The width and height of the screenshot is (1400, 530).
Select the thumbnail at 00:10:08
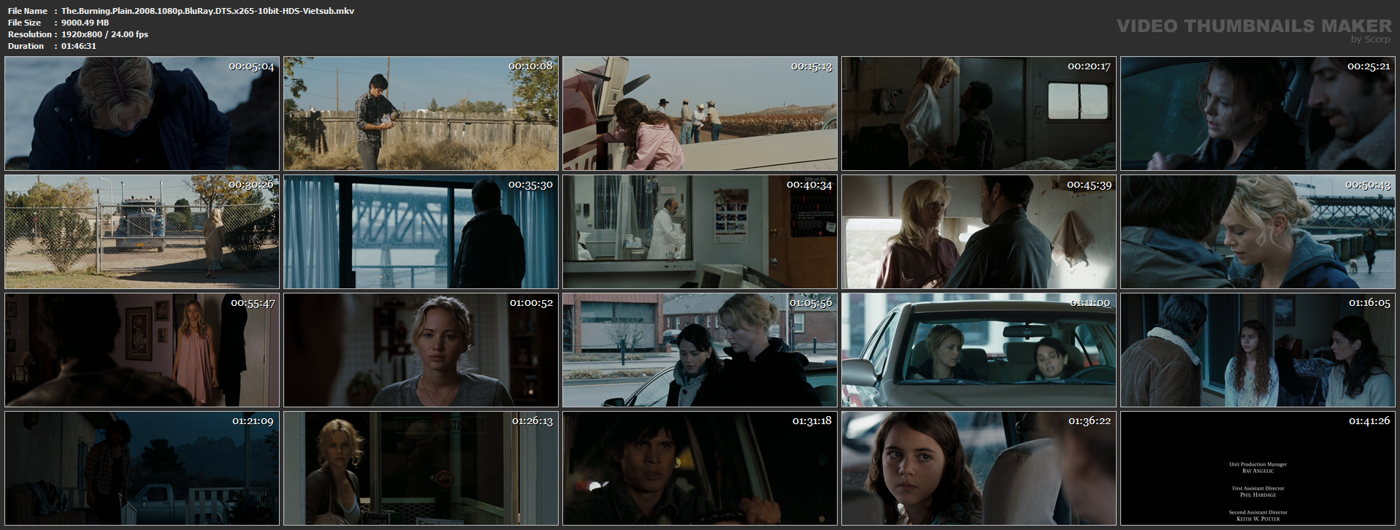[421, 113]
